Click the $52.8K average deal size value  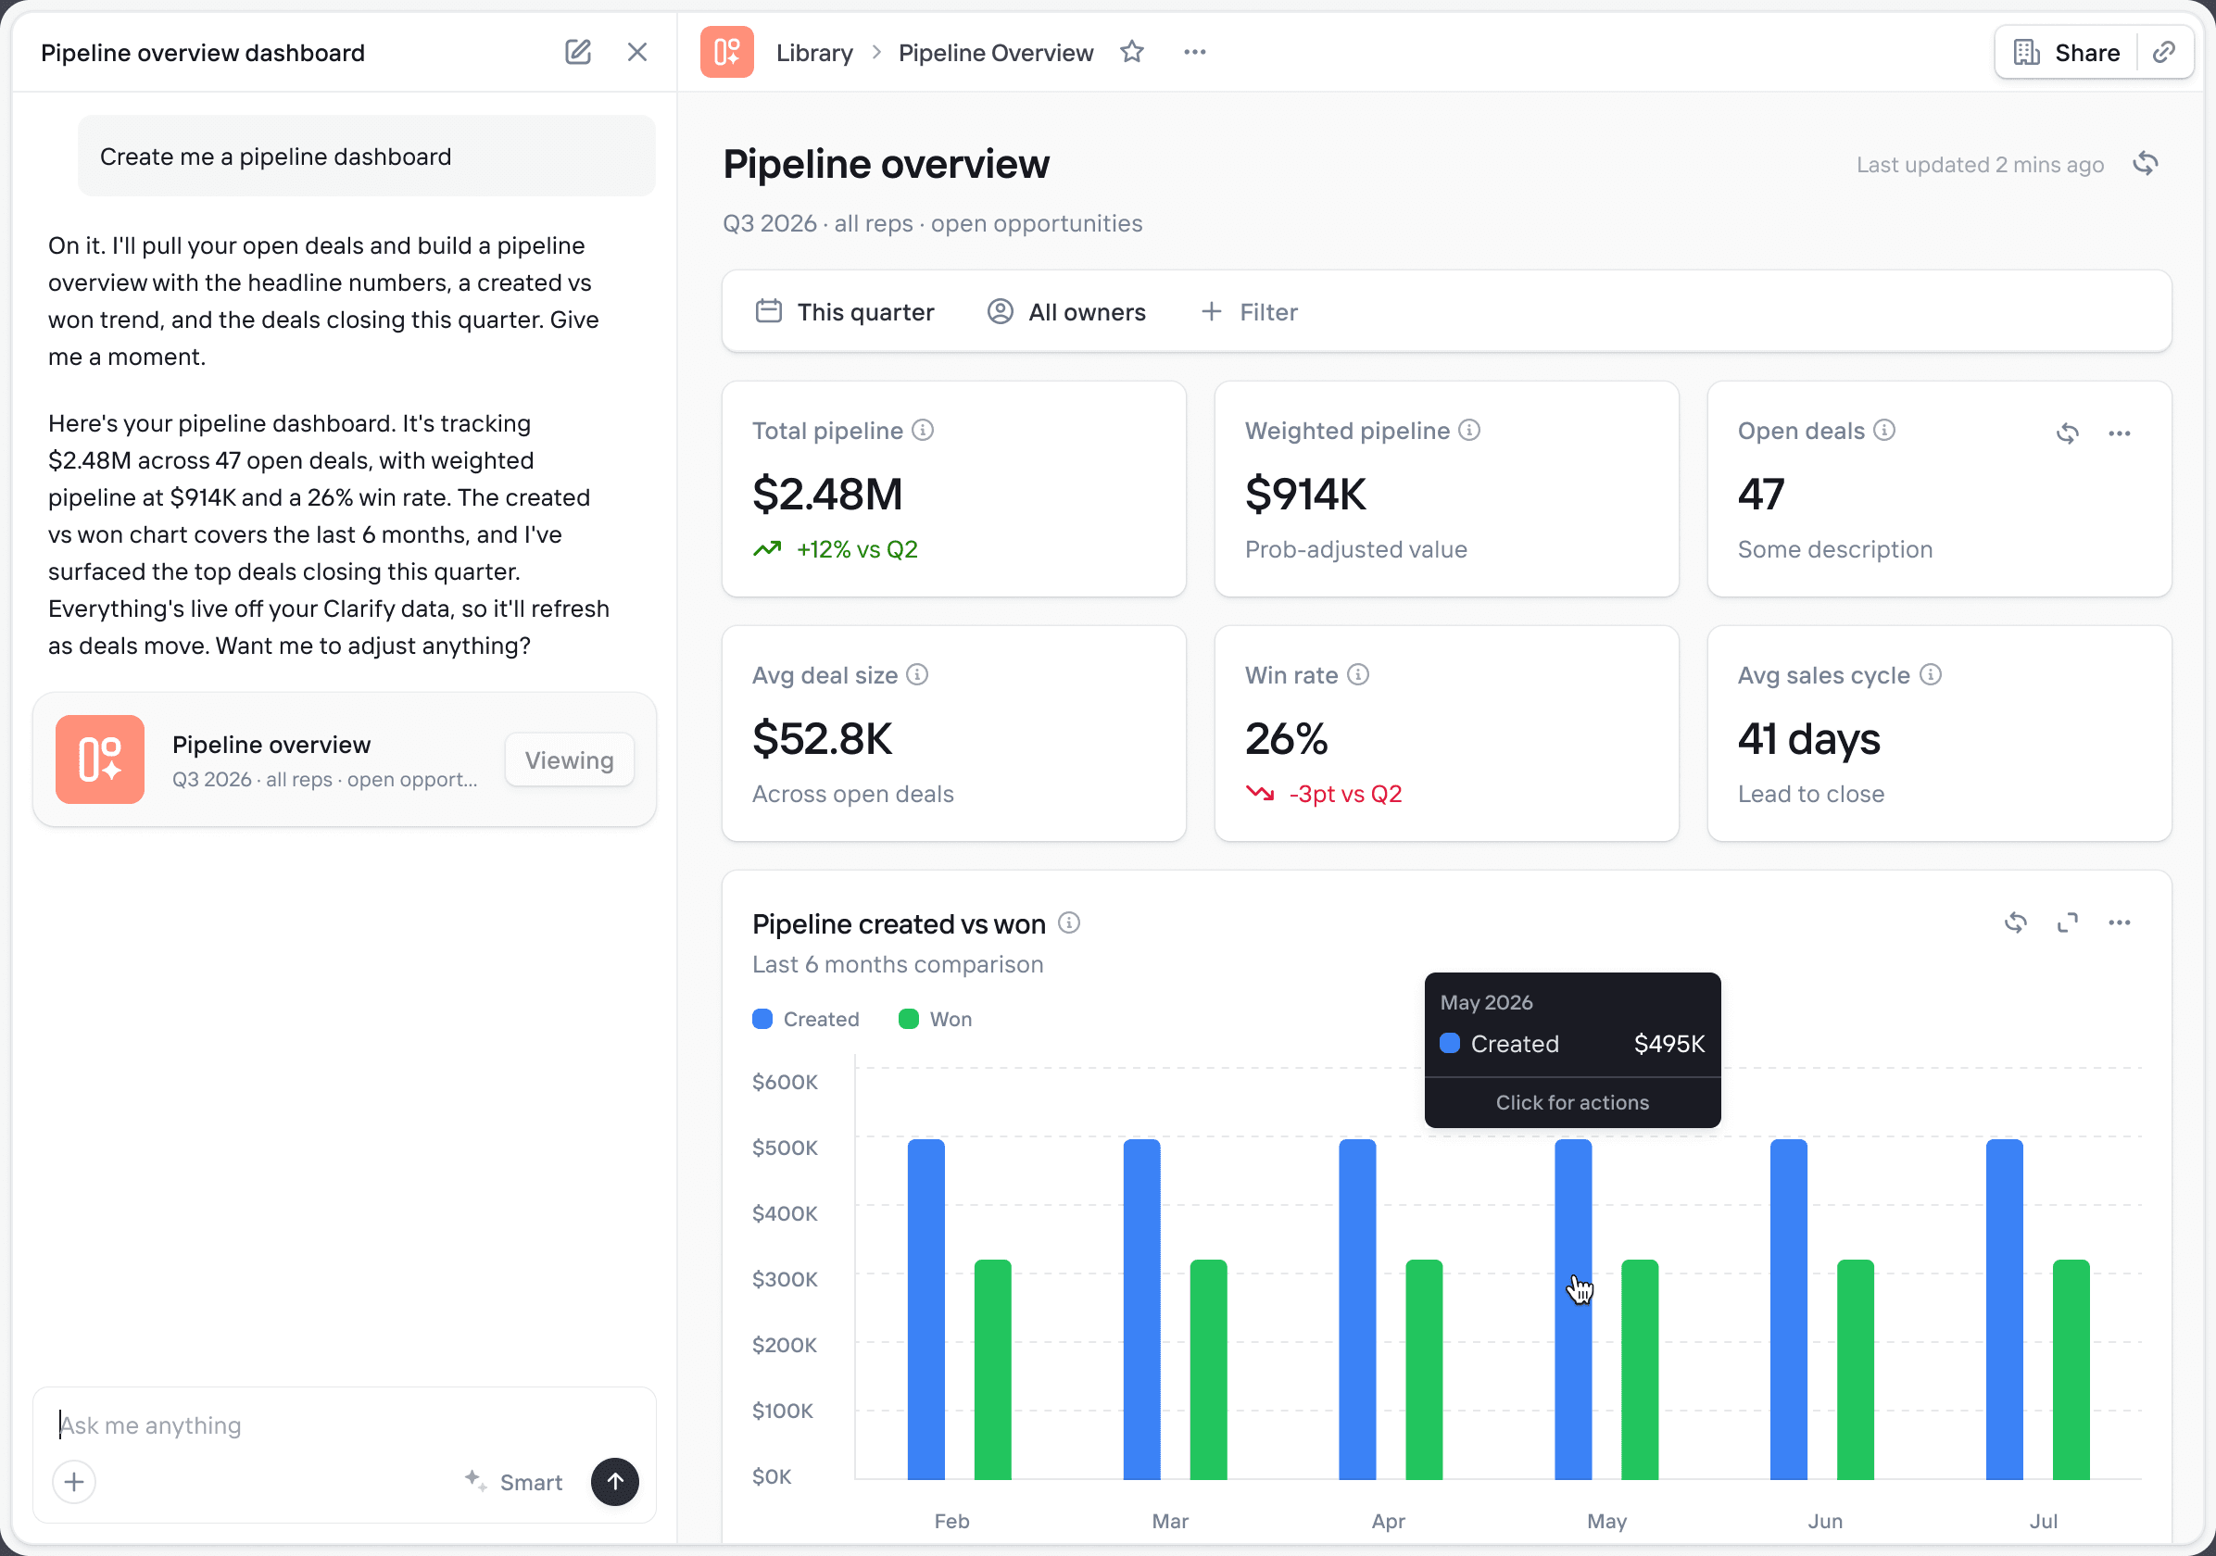click(x=823, y=740)
